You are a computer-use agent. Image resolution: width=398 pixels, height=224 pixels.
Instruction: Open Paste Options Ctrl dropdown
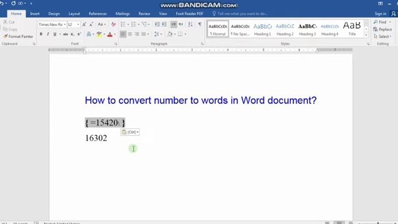[x=130, y=132]
